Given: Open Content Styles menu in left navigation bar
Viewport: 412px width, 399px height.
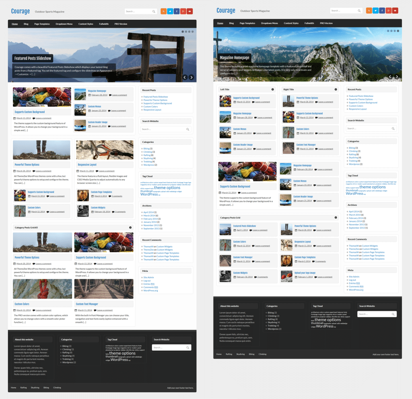Looking at the screenshot, I should 86,24.
